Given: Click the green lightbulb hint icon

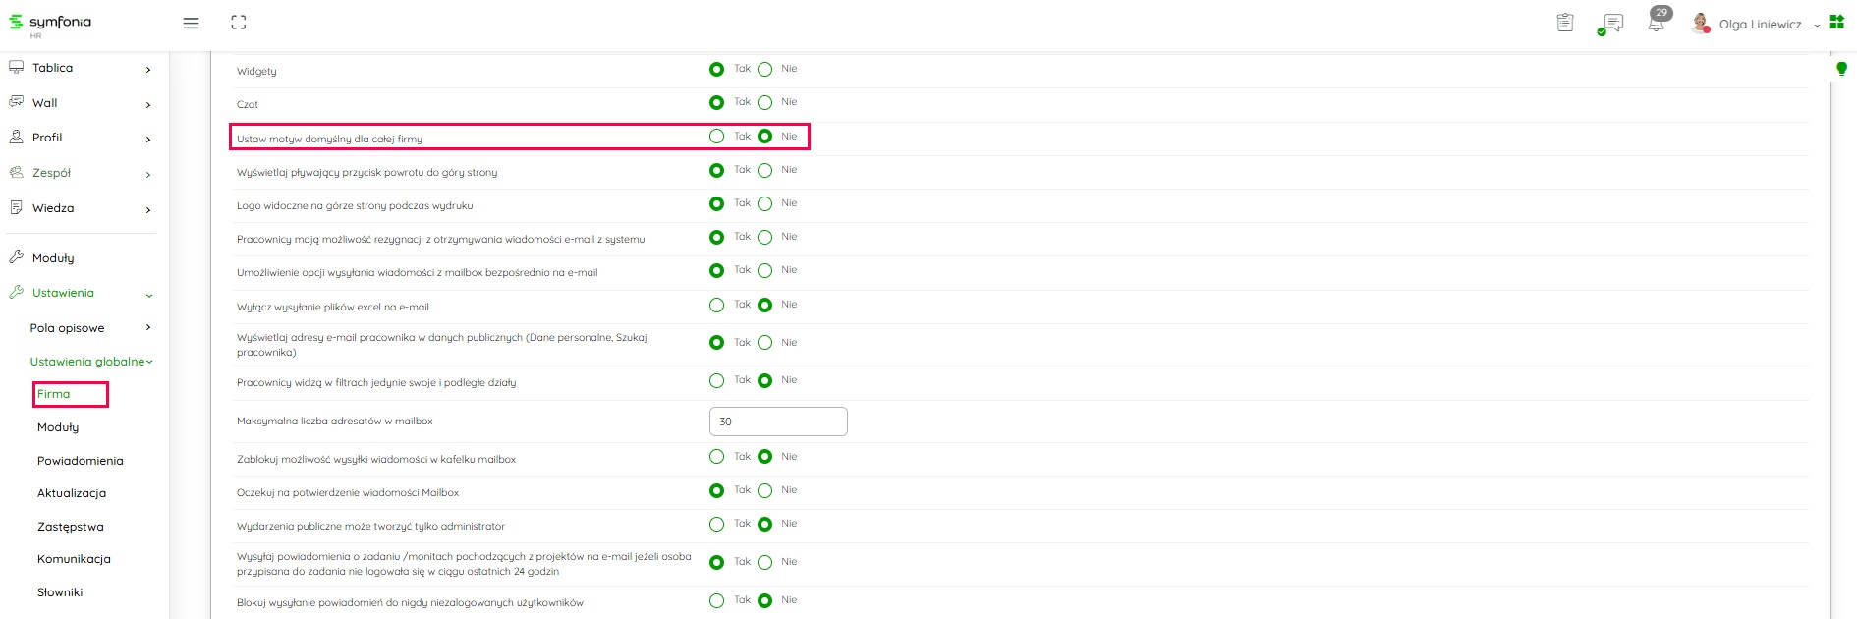Looking at the screenshot, I should pos(1841,69).
